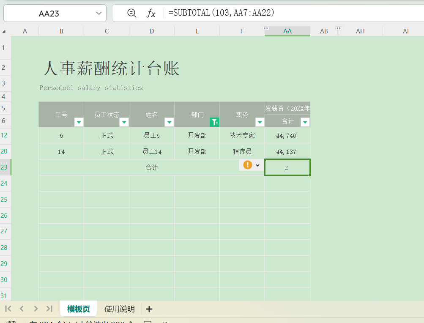Click the 员工6 name cell
Screen dimensions: 424x323
click(x=152, y=136)
